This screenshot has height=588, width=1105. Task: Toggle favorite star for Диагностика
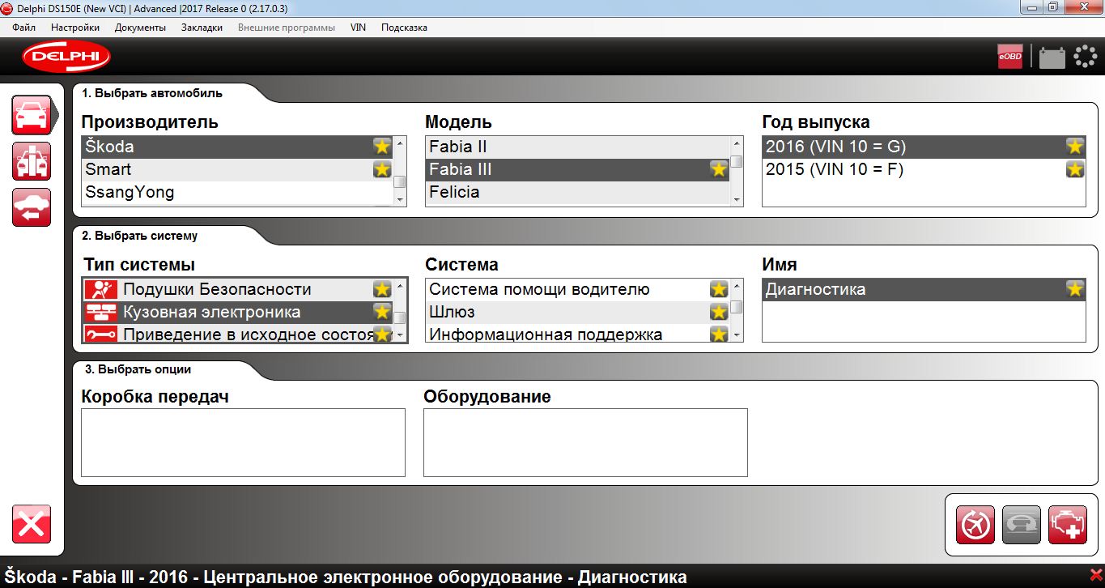[1075, 289]
